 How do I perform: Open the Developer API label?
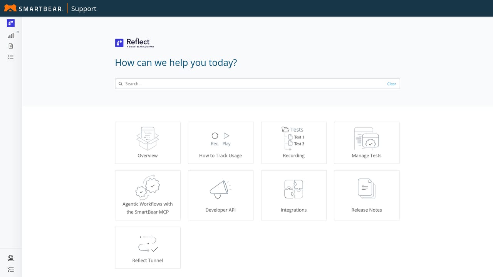point(221,210)
